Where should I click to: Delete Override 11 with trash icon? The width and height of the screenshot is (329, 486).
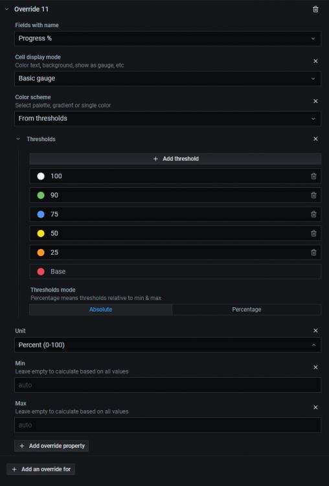point(315,9)
